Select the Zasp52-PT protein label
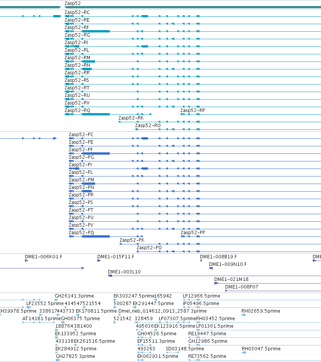 coord(81,210)
